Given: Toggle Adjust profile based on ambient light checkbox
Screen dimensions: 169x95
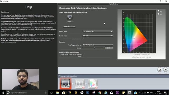Looking at the screenshot, I should (83, 55).
